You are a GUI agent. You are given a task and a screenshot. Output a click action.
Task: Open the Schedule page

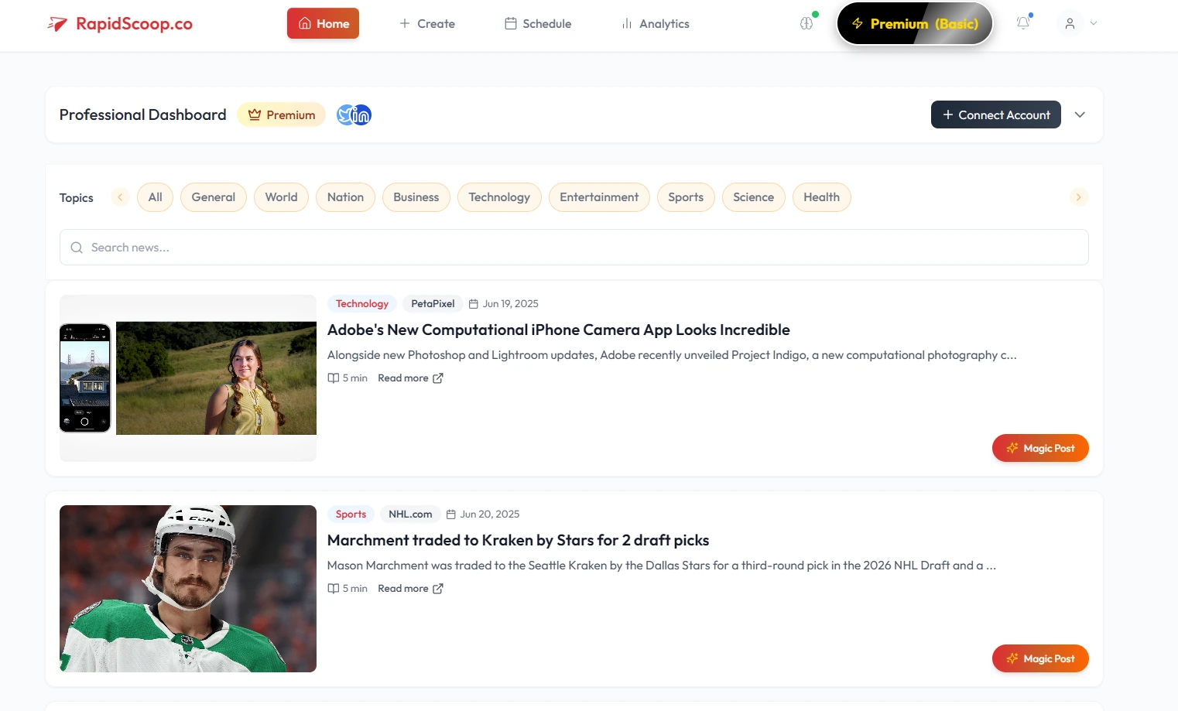click(x=538, y=23)
